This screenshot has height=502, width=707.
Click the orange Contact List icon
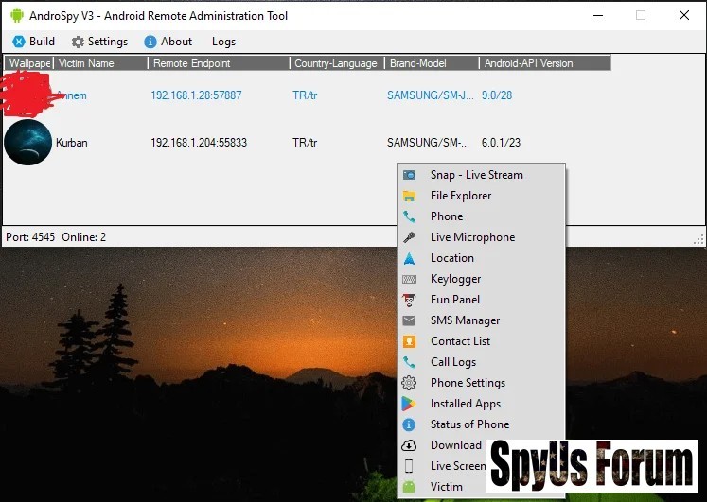(409, 341)
